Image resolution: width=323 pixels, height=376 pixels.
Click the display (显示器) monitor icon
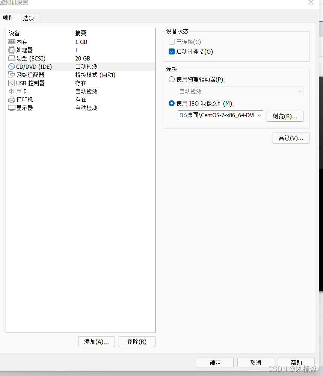click(12, 108)
